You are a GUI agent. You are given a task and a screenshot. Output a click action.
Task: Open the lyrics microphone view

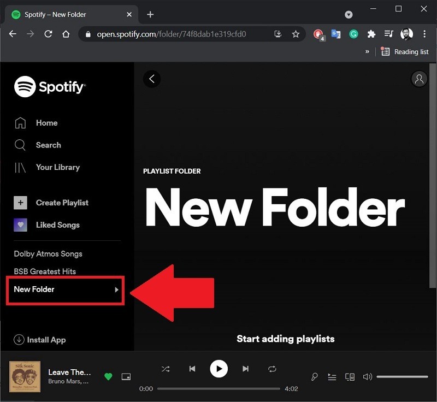click(x=315, y=377)
